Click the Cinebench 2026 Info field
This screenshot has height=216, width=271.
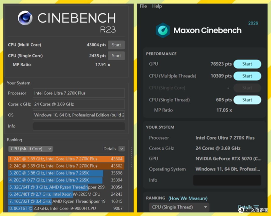click(x=227, y=180)
